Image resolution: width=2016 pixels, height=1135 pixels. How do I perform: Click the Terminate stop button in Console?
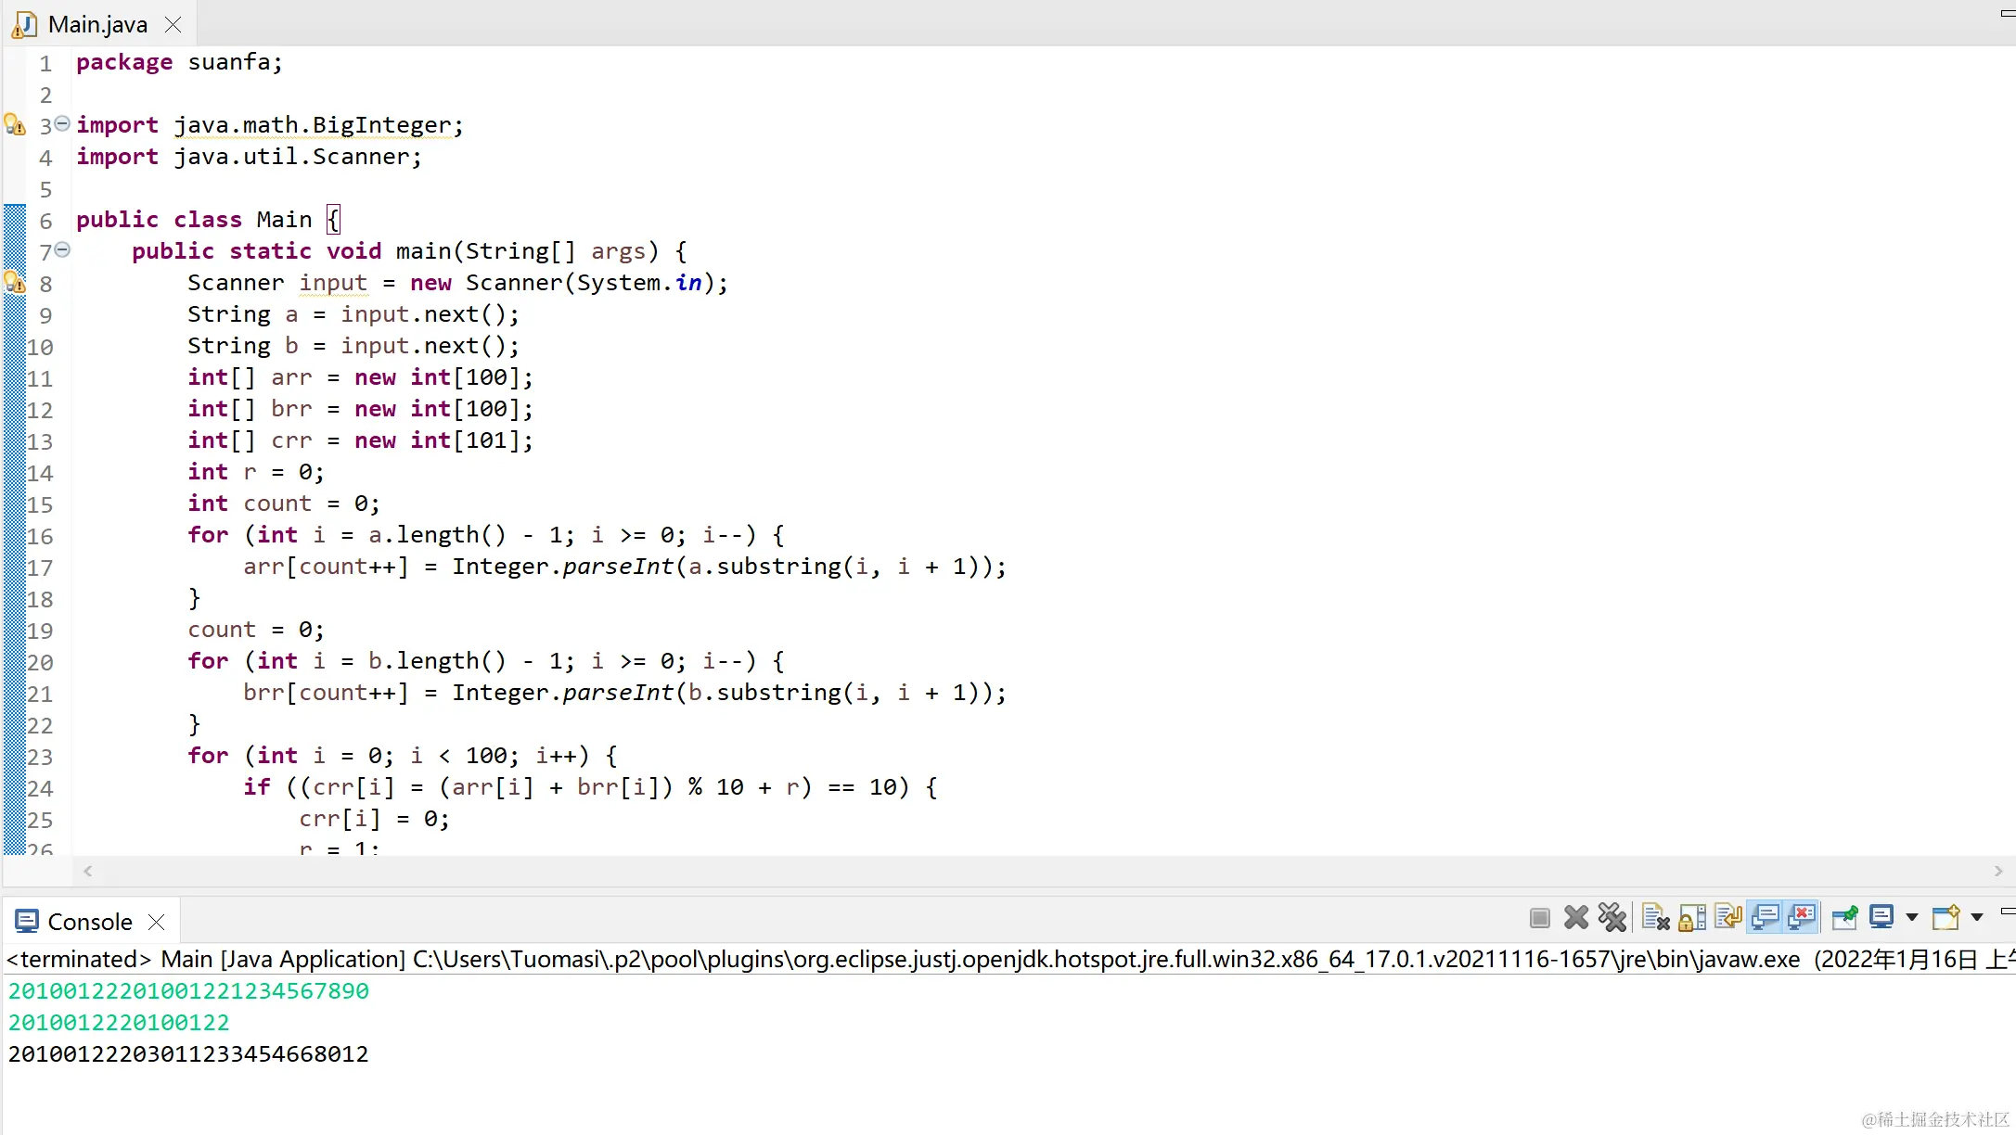1540,918
